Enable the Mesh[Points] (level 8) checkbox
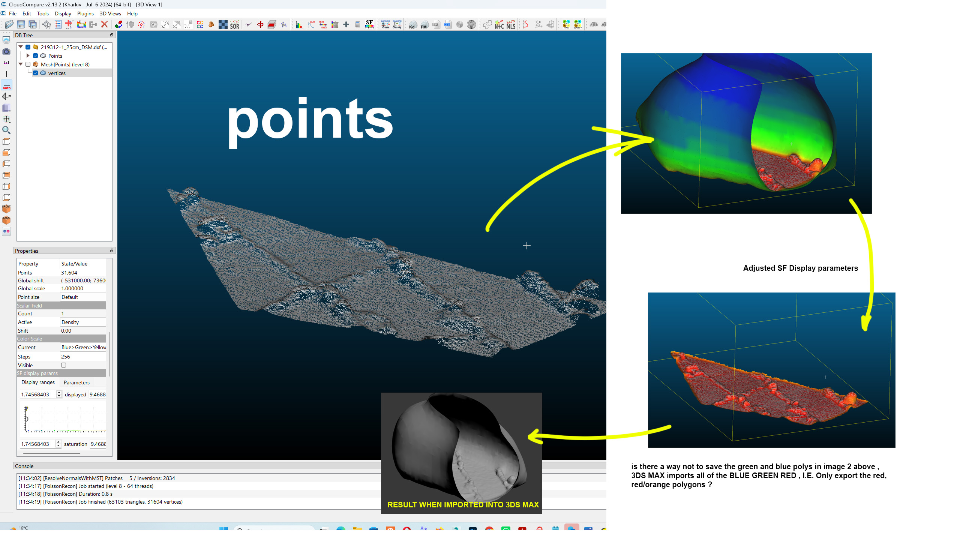 coord(28,64)
